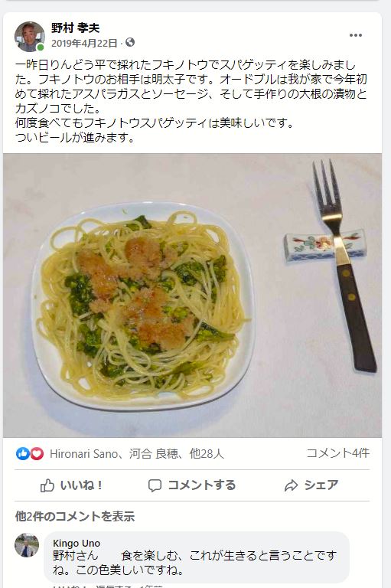Click the thumbs-up icon beside いいね！
Image resolution: width=391 pixels, height=588 pixels.
coord(47,485)
